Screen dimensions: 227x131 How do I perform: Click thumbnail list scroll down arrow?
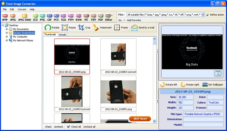coord(154,121)
